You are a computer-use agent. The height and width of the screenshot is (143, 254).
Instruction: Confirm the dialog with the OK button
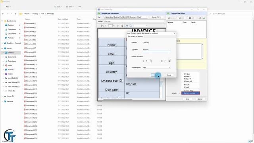click(x=156, y=75)
